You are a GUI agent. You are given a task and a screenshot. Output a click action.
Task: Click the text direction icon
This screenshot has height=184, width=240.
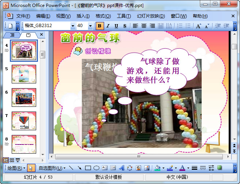pyautogui.click(x=169, y=26)
